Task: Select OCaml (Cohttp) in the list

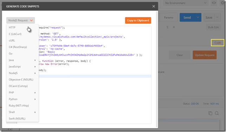Action: (x=22, y=86)
